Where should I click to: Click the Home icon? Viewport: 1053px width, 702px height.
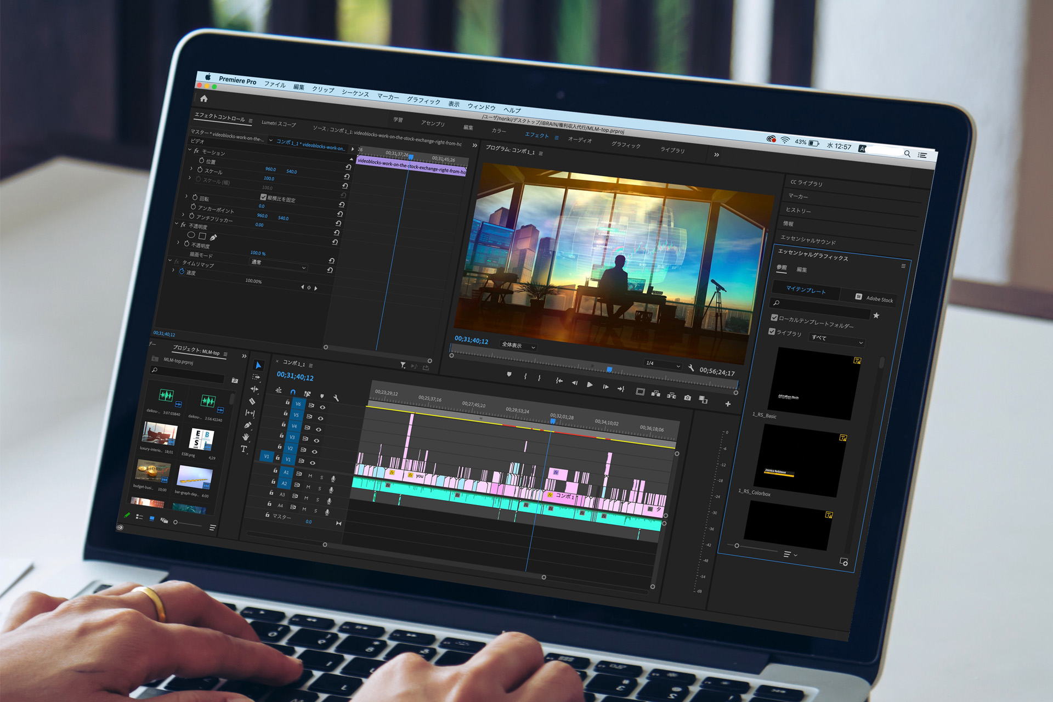204,99
